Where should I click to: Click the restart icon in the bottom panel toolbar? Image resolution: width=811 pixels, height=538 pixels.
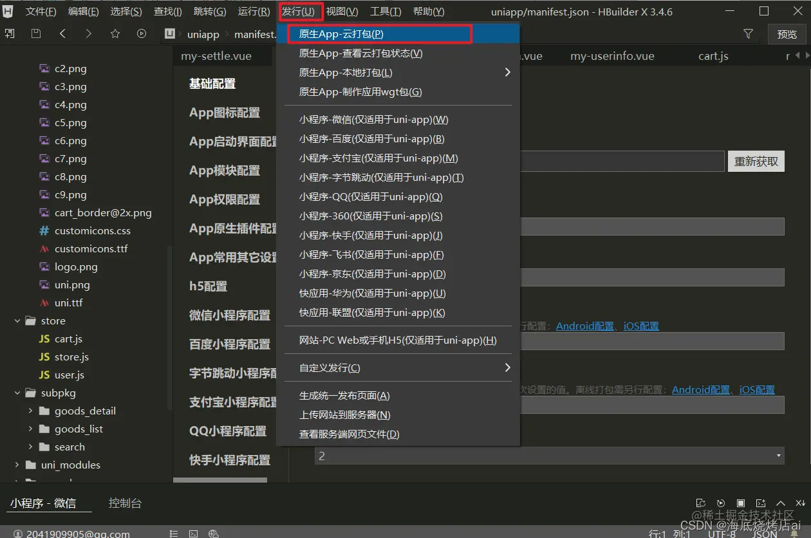[721, 503]
